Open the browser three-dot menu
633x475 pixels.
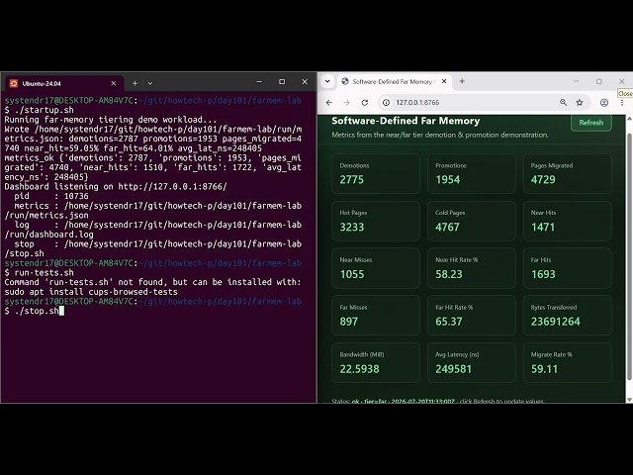click(x=622, y=103)
